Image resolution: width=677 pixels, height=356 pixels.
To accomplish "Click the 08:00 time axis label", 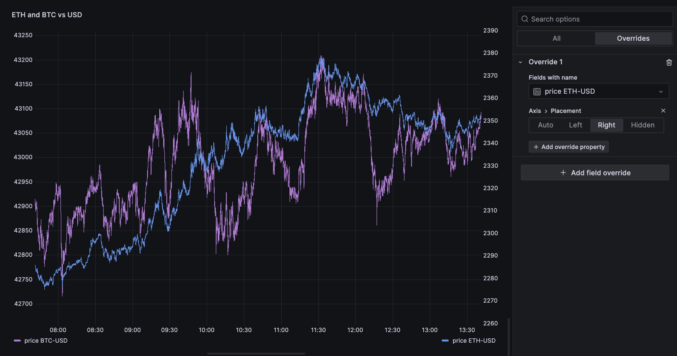I will coord(58,330).
